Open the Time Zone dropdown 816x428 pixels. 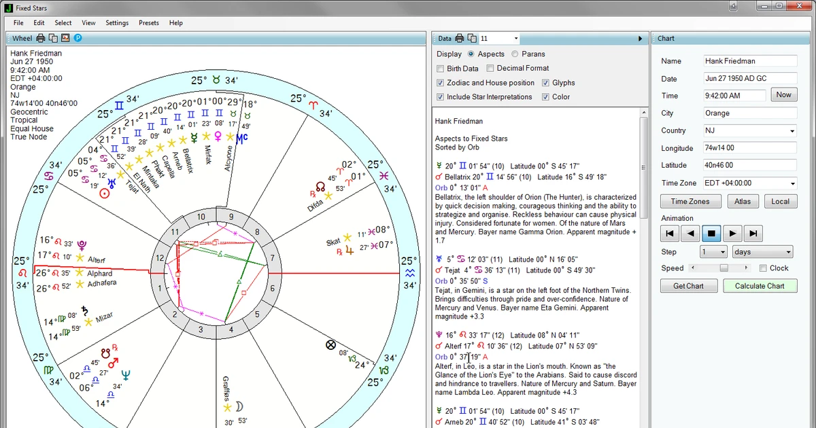click(x=792, y=183)
